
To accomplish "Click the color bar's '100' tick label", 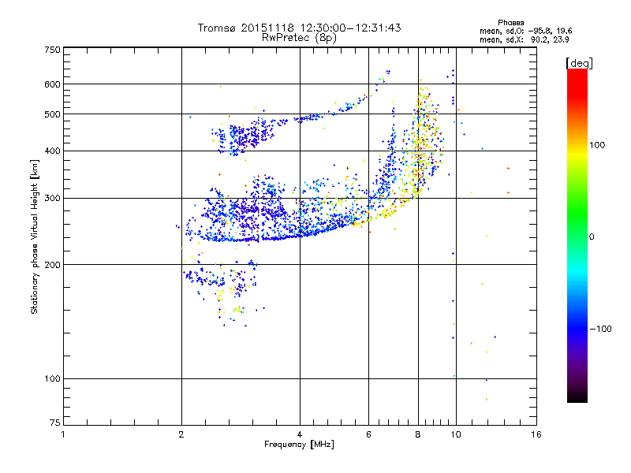I will pyautogui.click(x=597, y=145).
